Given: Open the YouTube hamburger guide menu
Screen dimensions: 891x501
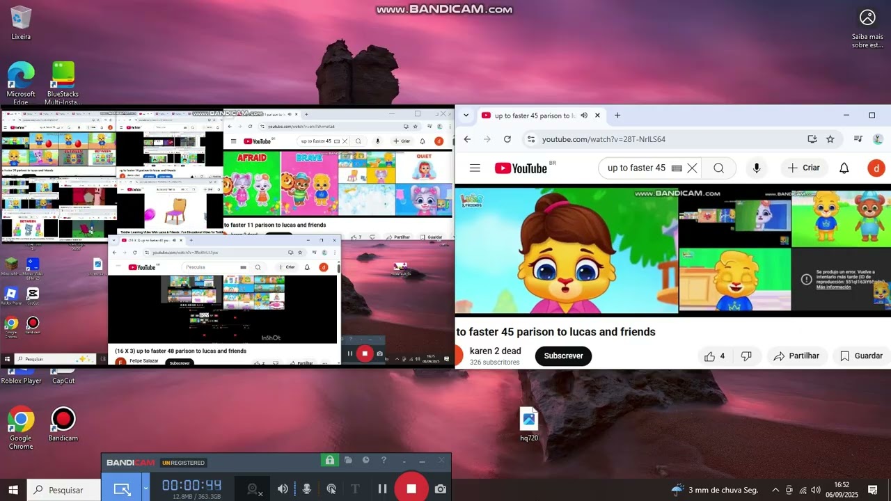Looking at the screenshot, I should (475, 168).
